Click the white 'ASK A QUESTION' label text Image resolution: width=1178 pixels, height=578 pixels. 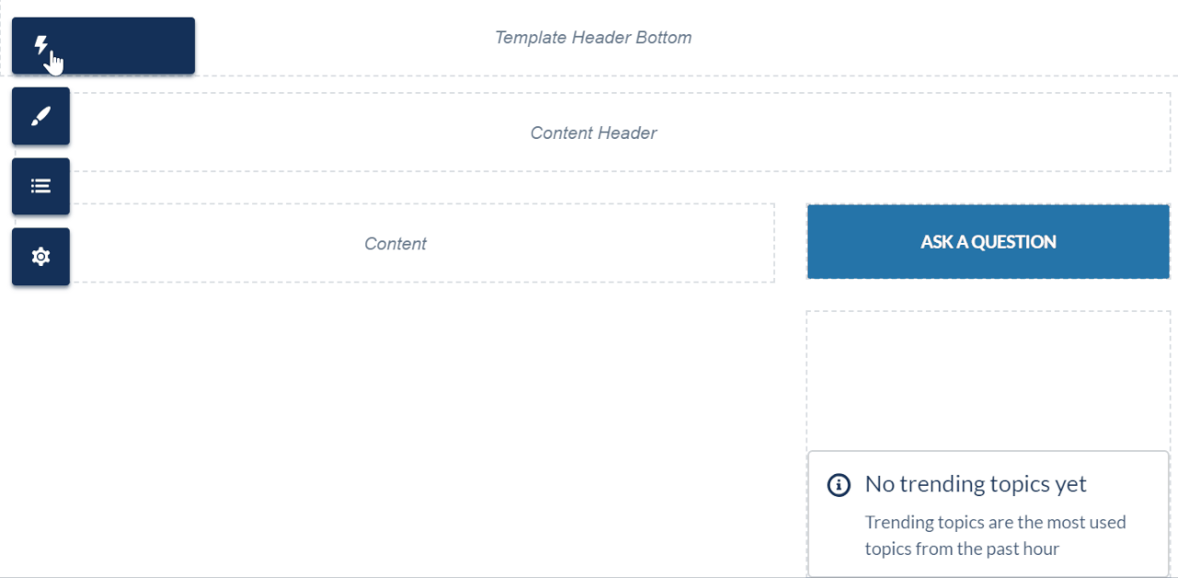click(x=988, y=242)
